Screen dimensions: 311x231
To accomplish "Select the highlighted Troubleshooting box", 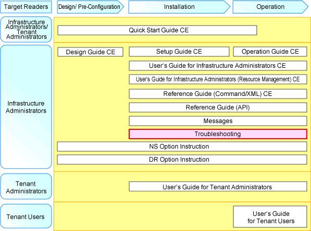I will tap(218, 134).
